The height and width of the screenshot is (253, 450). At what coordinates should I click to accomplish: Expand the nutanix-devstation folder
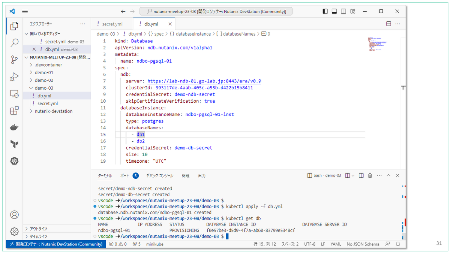tap(54, 111)
